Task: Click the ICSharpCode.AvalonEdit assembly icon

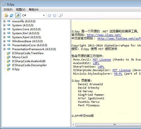Action: [x=9, y=61]
